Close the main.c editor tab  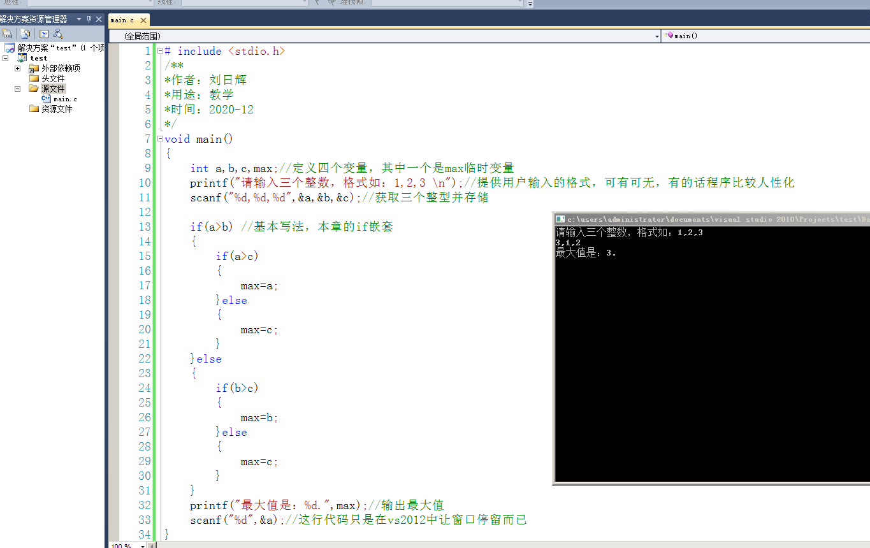143,20
